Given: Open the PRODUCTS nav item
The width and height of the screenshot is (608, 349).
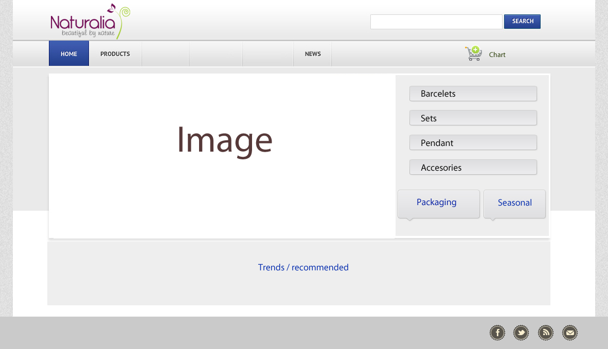Looking at the screenshot, I should [115, 54].
